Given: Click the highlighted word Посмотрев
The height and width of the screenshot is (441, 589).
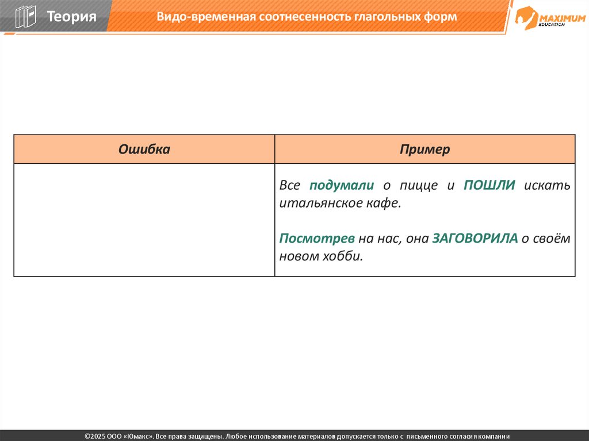Looking at the screenshot, I should [x=317, y=238].
